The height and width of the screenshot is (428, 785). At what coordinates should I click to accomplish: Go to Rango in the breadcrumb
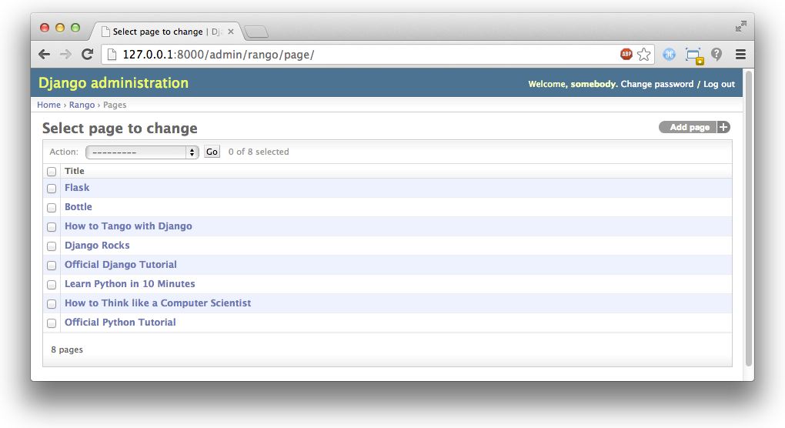pyautogui.click(x=82, y=105)
